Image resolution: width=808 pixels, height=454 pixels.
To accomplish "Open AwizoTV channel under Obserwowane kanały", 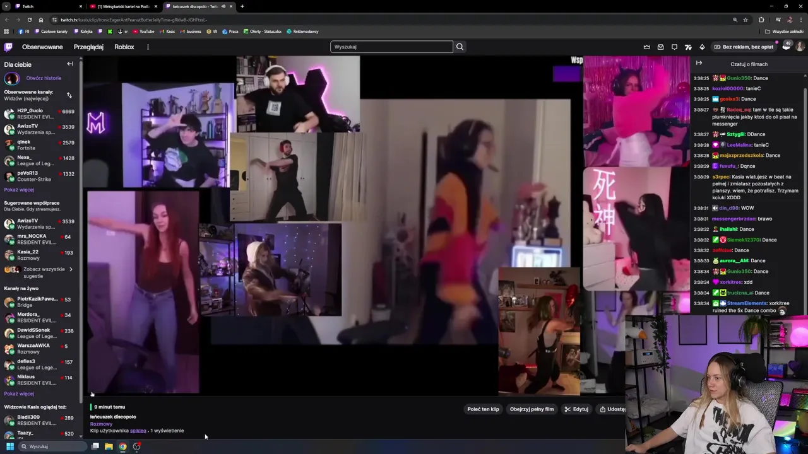I will pos(39,129).
